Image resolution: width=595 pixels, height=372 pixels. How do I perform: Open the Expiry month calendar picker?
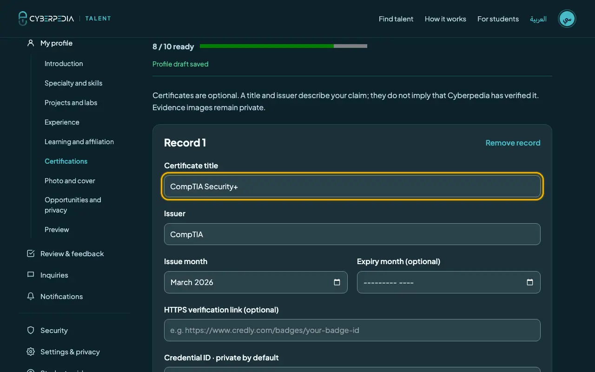point(530,282)
